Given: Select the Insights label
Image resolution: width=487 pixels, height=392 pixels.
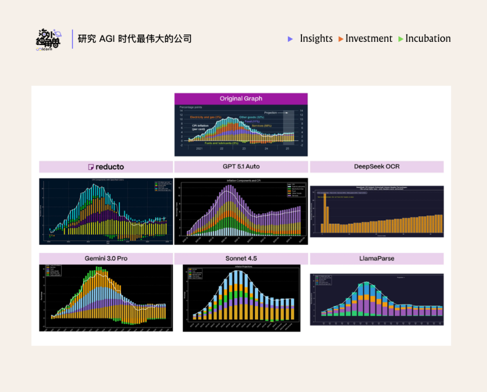Looking at the screenshot, I should pyautogui.click(x=316, y=39).
